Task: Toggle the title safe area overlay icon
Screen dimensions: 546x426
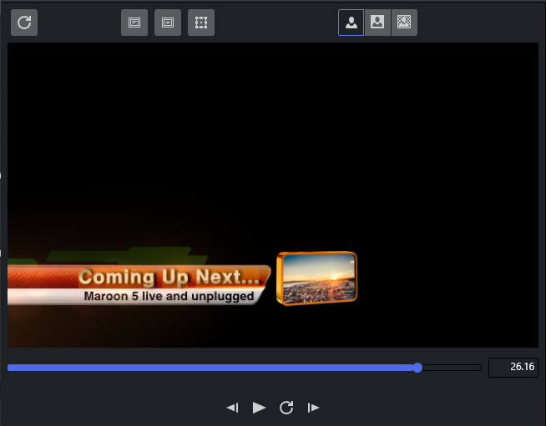Action: click(134, 23)
